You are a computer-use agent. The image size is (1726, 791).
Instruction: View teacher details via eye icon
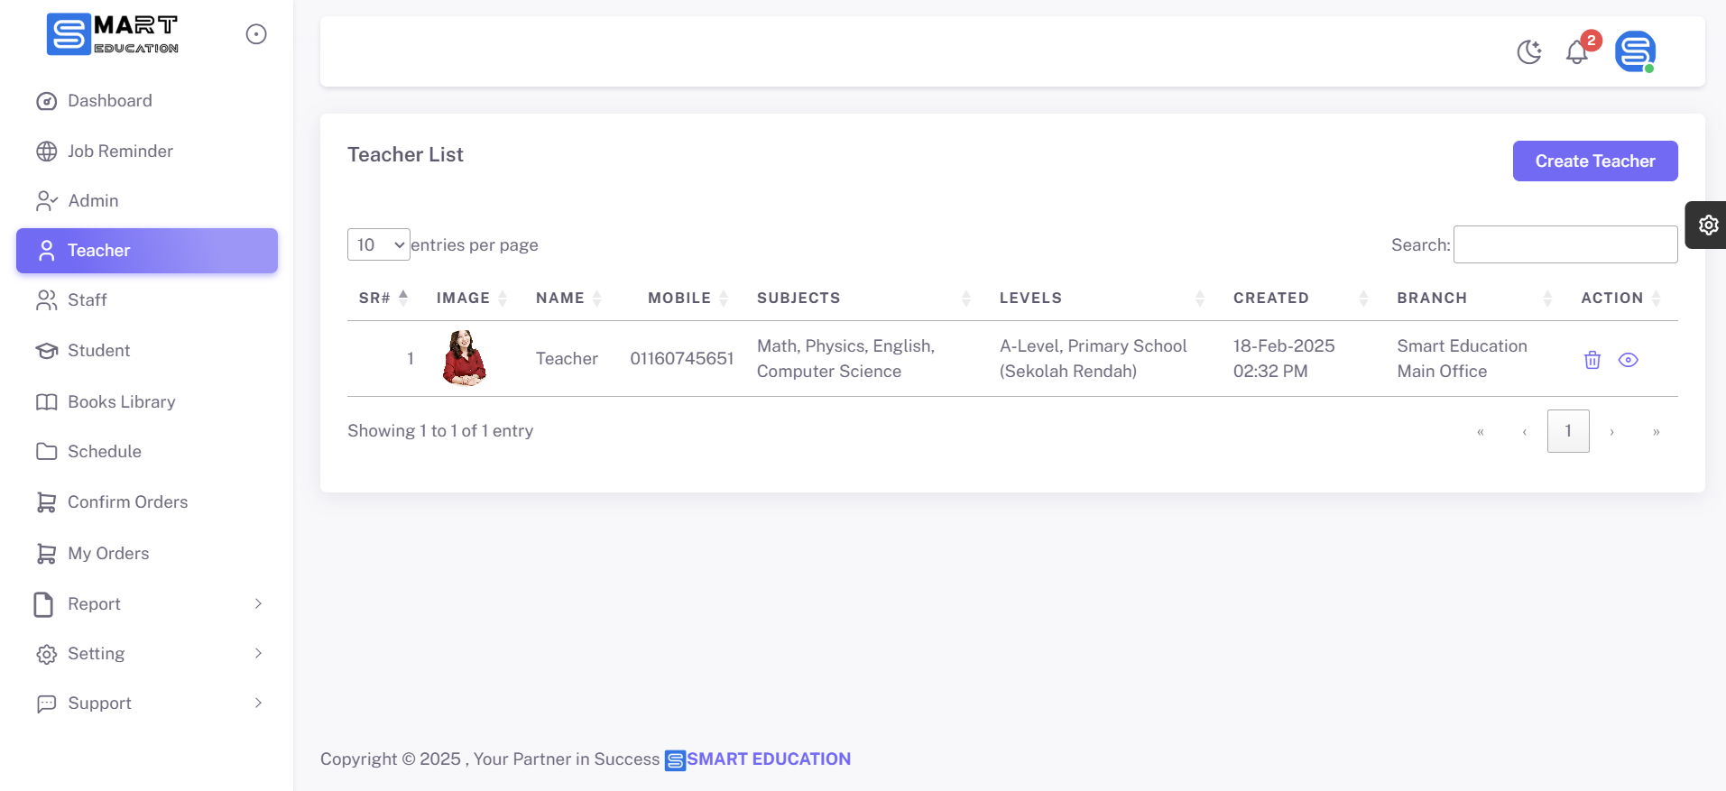tap(1628, 360)
